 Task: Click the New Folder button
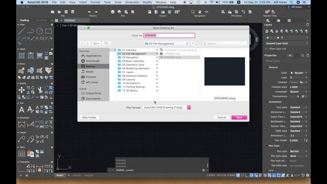coord(89,118)
